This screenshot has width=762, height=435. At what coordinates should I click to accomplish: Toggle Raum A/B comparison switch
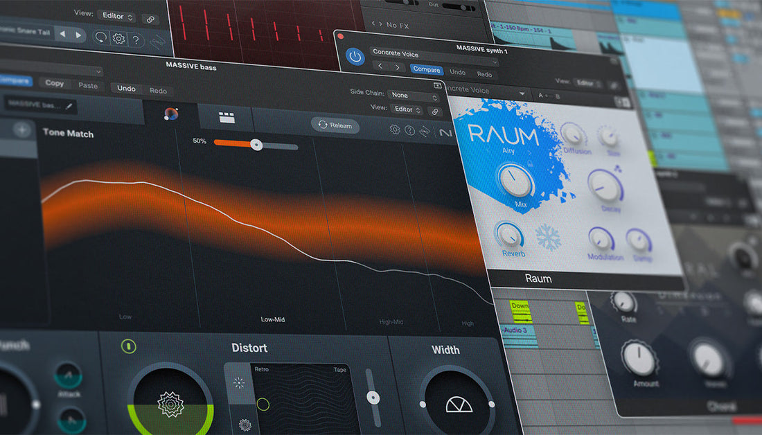tap(548, 96)
